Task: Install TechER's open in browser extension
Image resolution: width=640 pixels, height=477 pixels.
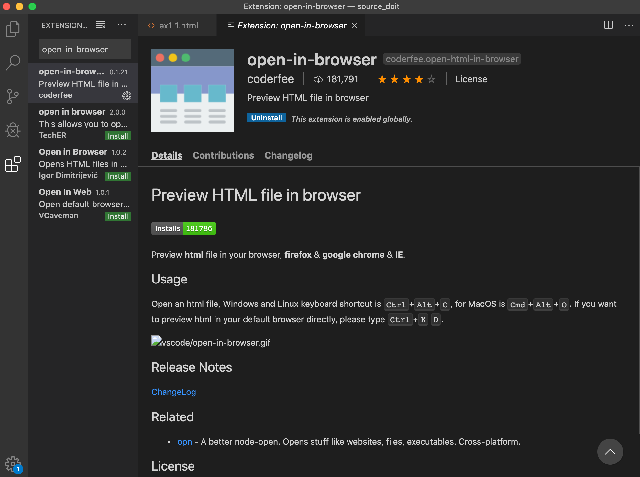Action: 118,136
